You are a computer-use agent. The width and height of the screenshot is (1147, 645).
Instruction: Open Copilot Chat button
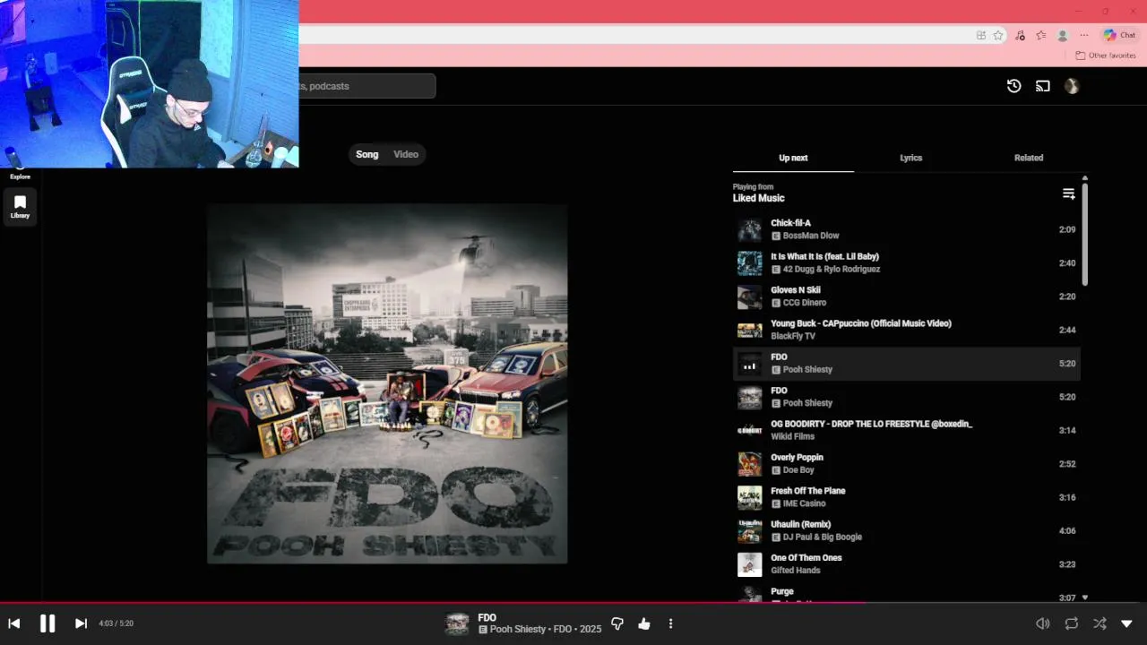pyautogui.click(x=1120, y=35)
